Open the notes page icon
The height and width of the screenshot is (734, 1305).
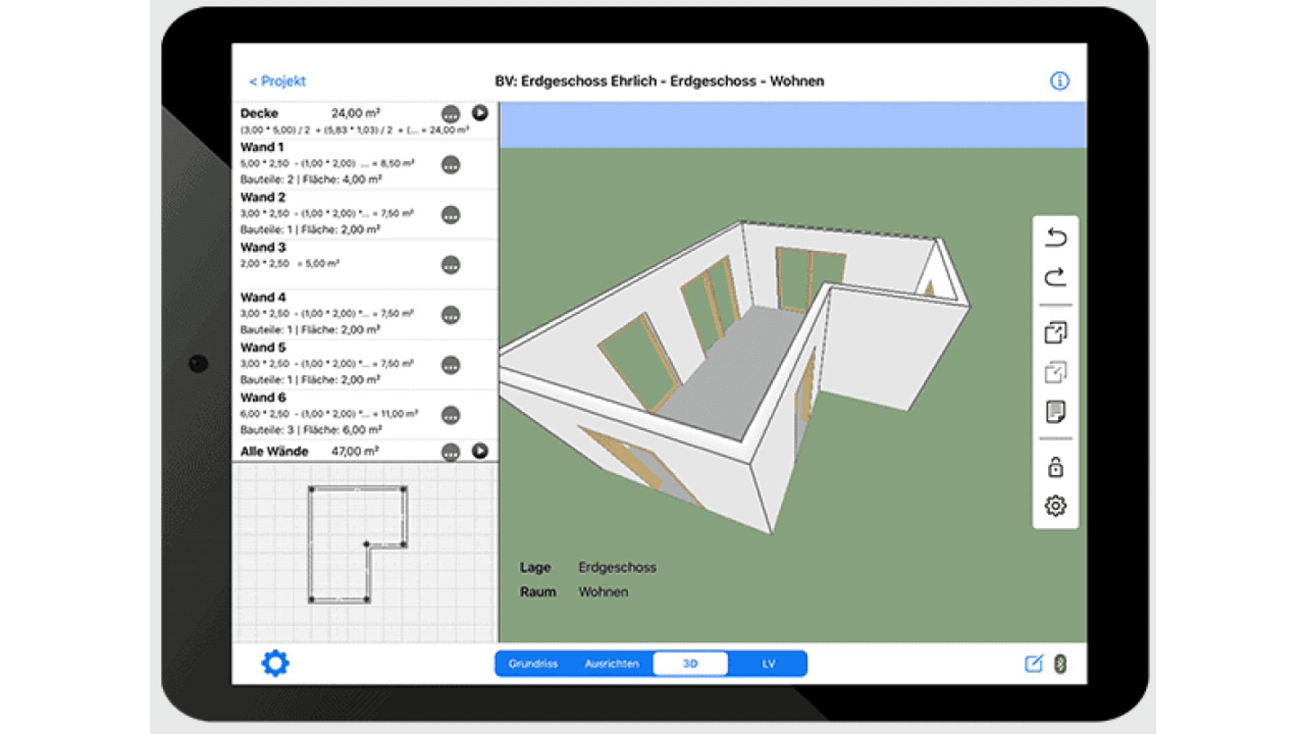(1056, 412)
